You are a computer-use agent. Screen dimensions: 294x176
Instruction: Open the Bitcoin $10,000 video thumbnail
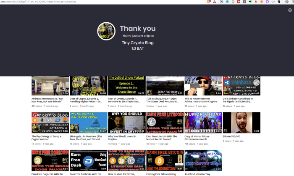241,123
